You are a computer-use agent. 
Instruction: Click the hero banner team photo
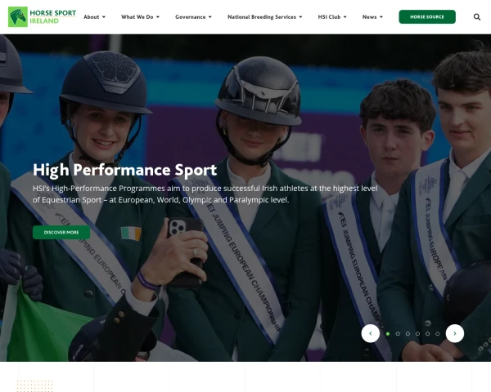pos(245,198)
